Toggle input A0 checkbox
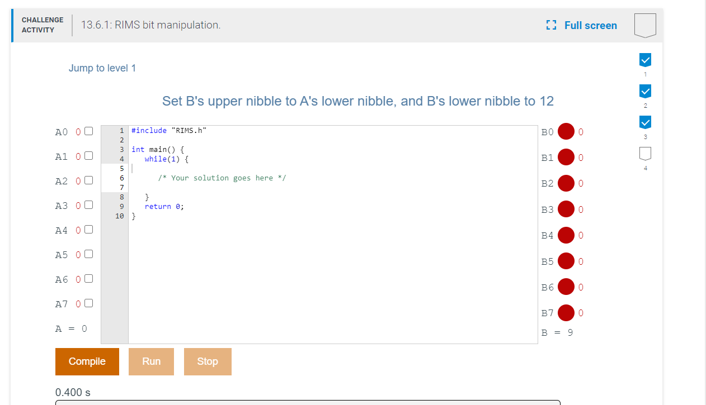Viewport: 706px width, 405px height. (88, 131)
